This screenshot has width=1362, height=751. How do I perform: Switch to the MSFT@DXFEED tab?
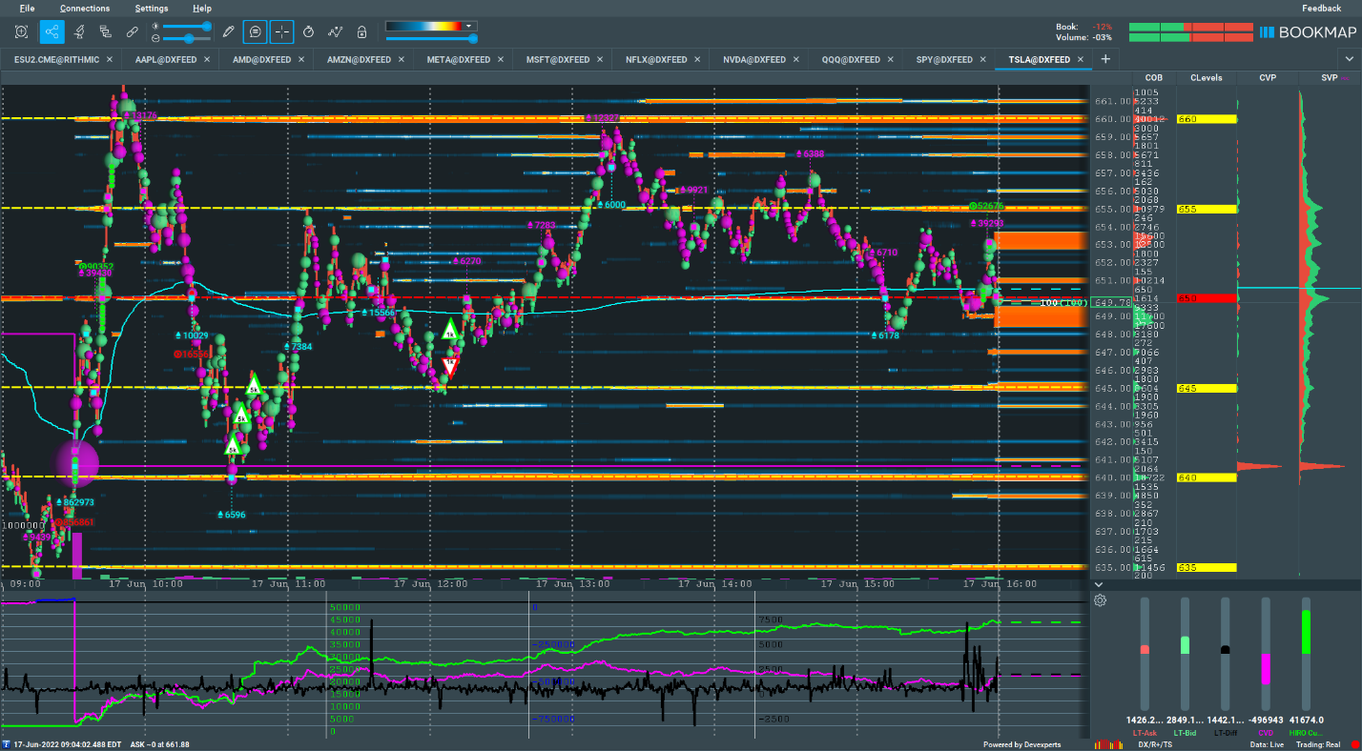(x=558, y=59)
